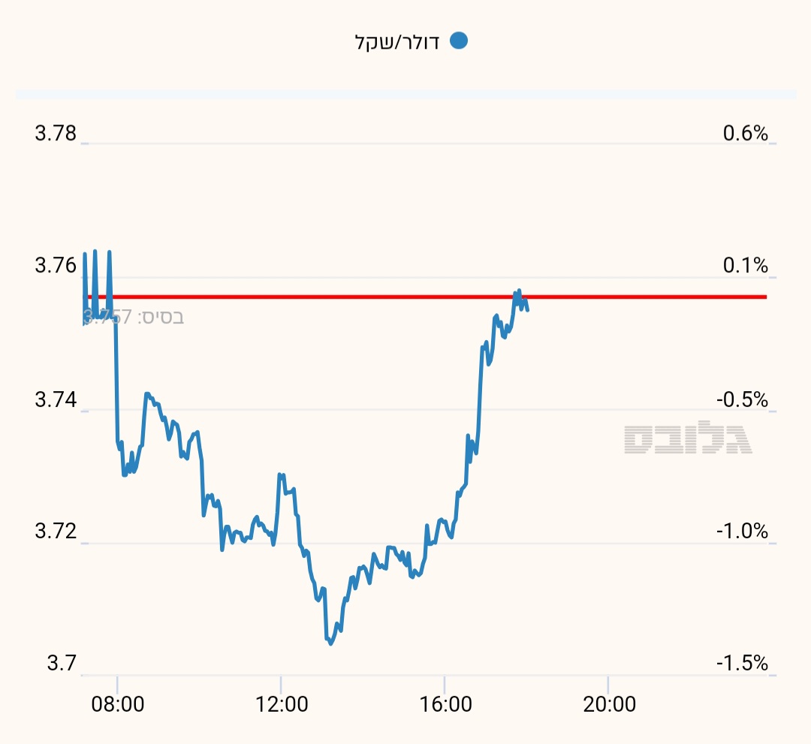This screenshot has width=811, height=744.
Task: Click the 0.6% change axis label
Action: pos(745,134)
